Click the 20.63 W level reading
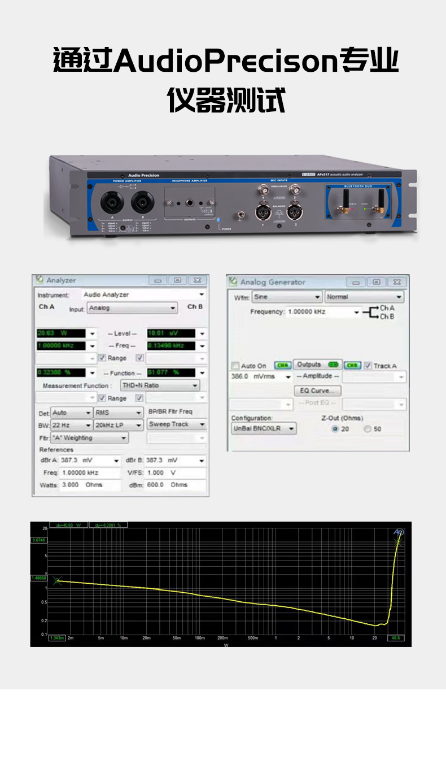The height and width of the screenshot is (777, 446). coord(61,333)
